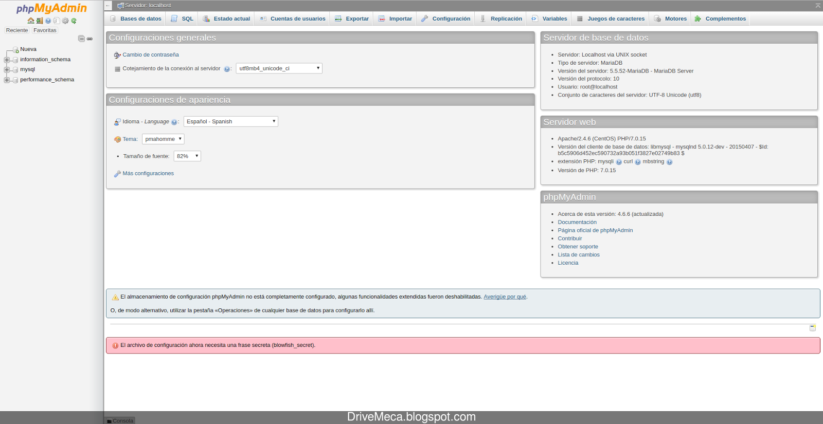Screen dimensions: 823x424
Task: Click the Contribuir link
Action: [570, 239]
